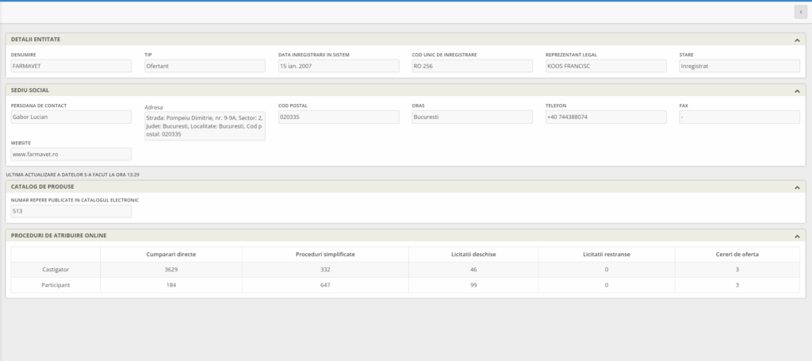
Task: Click the Website field www.farmavet.ro
Action: 71,154
